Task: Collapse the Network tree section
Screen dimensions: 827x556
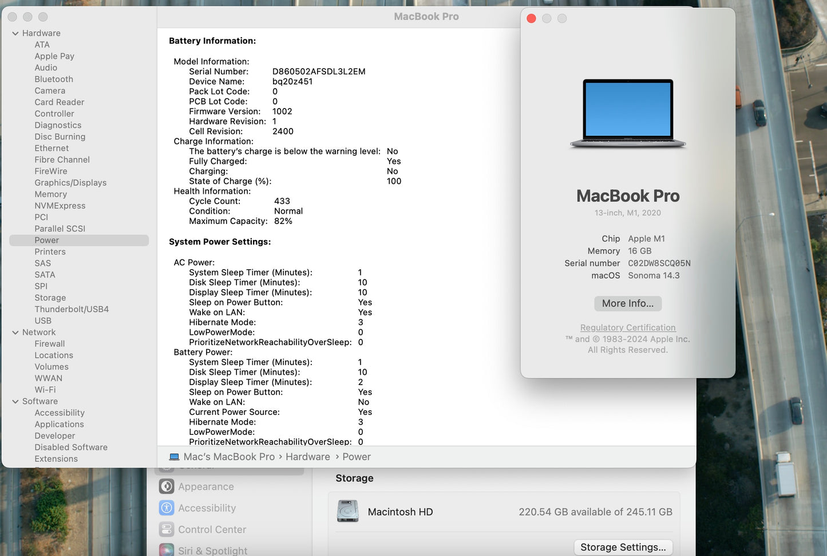Action: coord(15,333)
